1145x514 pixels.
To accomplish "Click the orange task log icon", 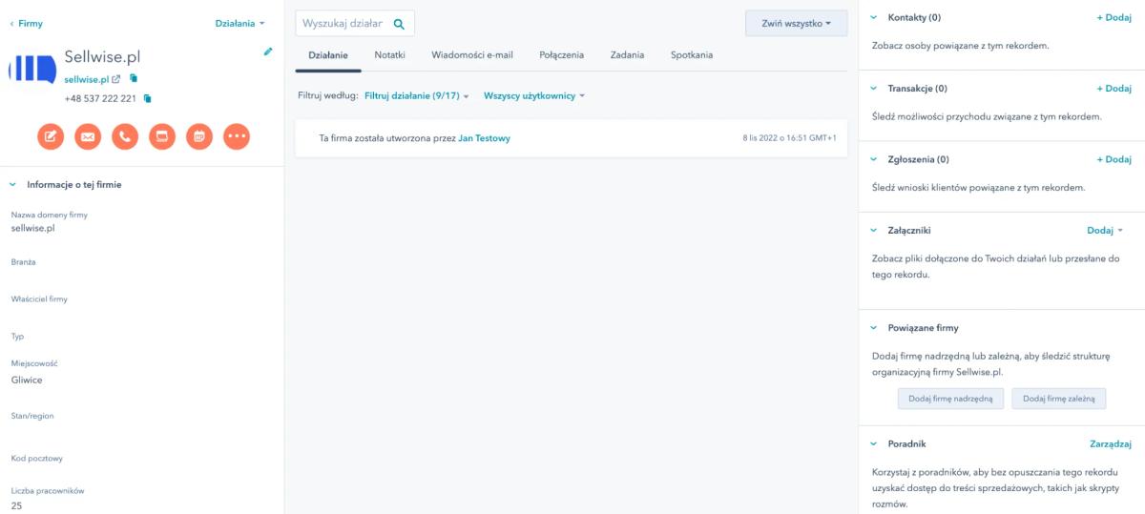I will point(162,136).
